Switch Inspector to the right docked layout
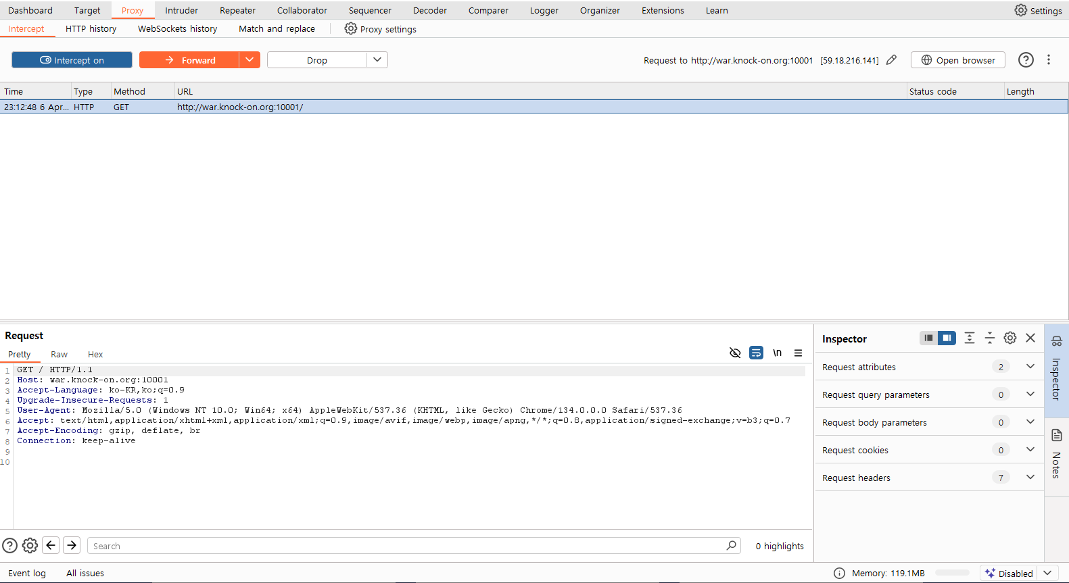 coord(947,338)
